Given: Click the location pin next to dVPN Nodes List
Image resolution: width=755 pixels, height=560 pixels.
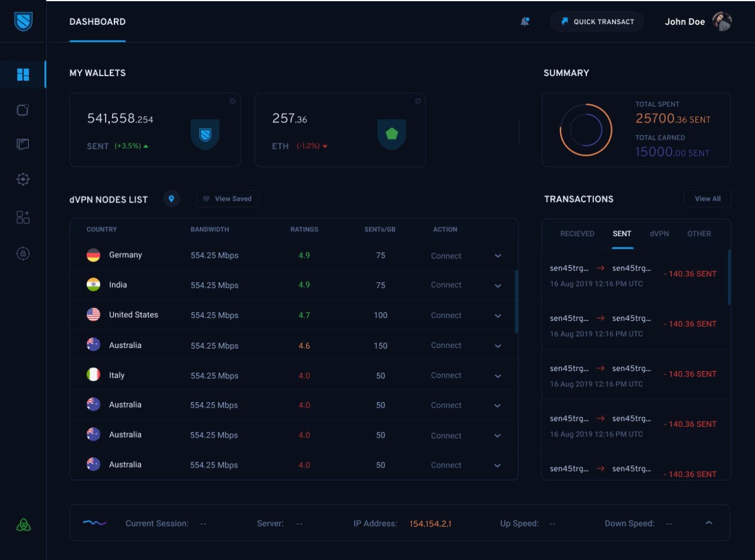Looking at the screenshot, I should pos(171,198).
